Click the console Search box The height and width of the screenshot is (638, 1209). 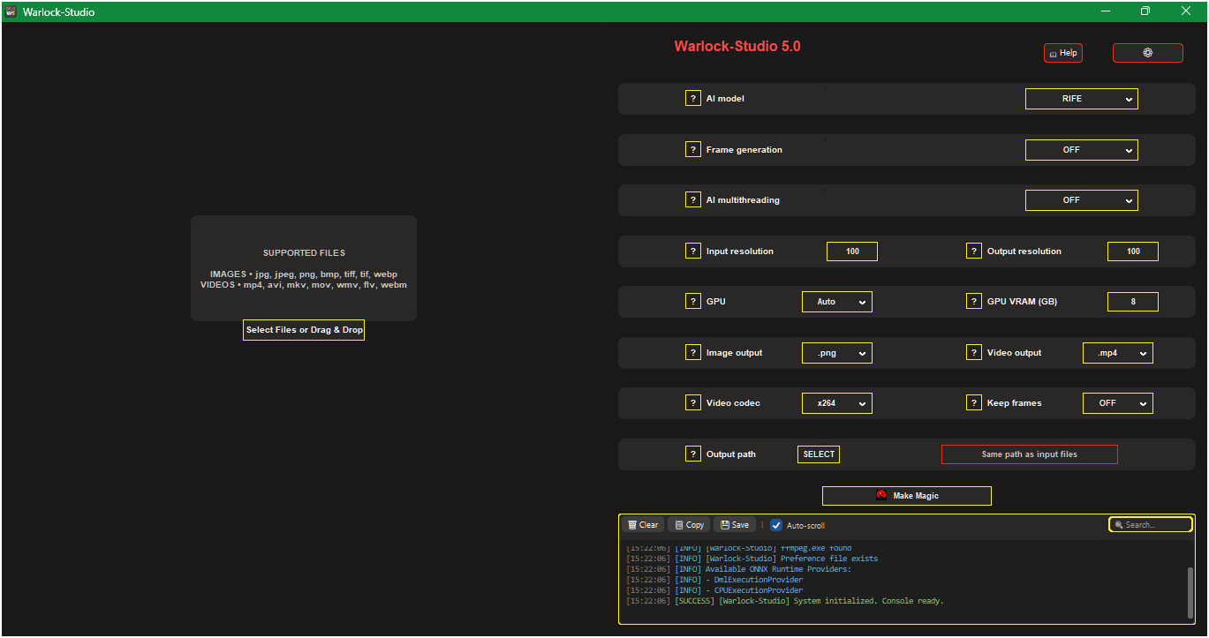(1151, 524)
